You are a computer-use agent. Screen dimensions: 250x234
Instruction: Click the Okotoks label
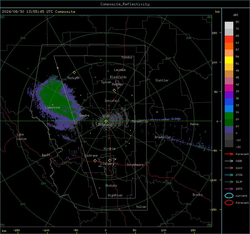pos(111,186)
